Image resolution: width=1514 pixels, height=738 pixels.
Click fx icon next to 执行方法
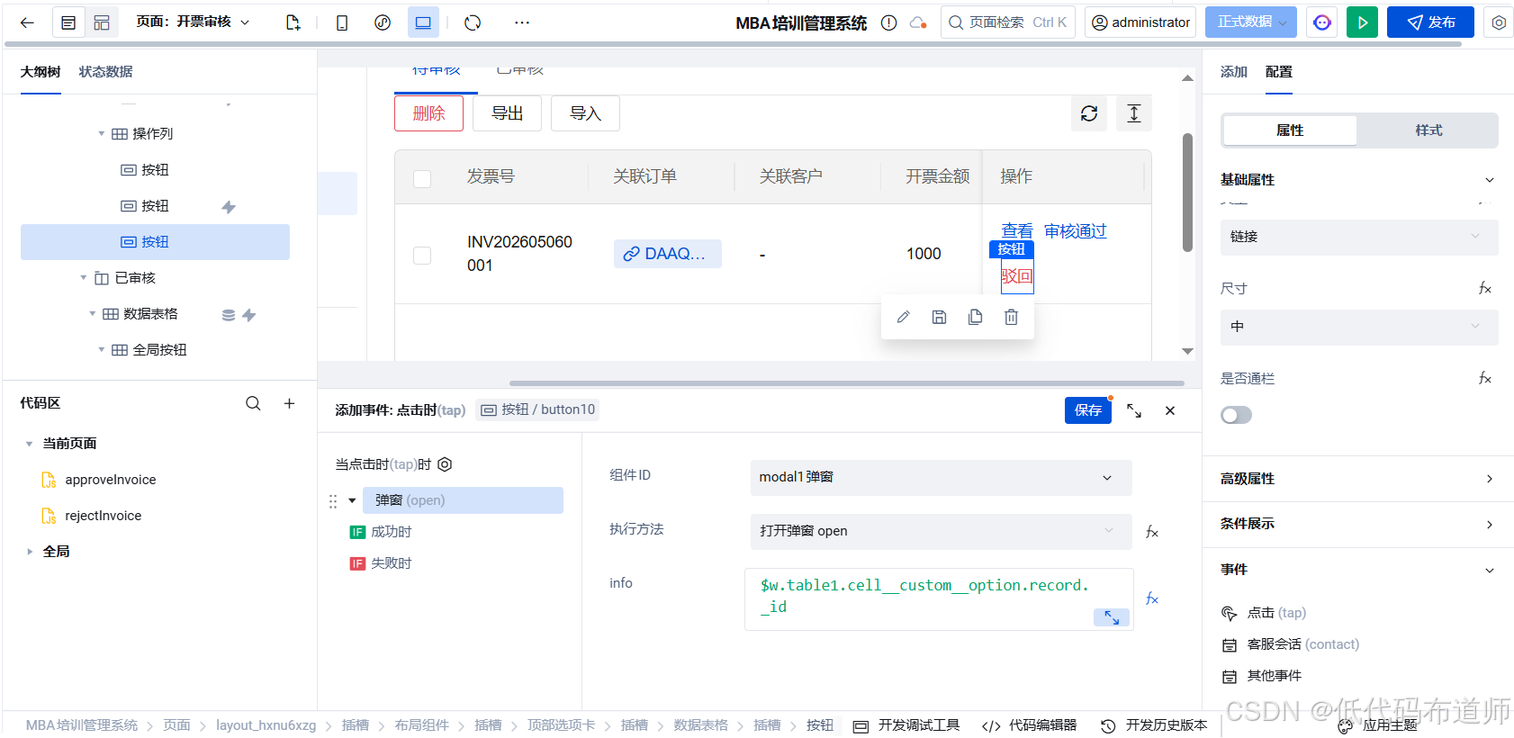(1152, 532)
